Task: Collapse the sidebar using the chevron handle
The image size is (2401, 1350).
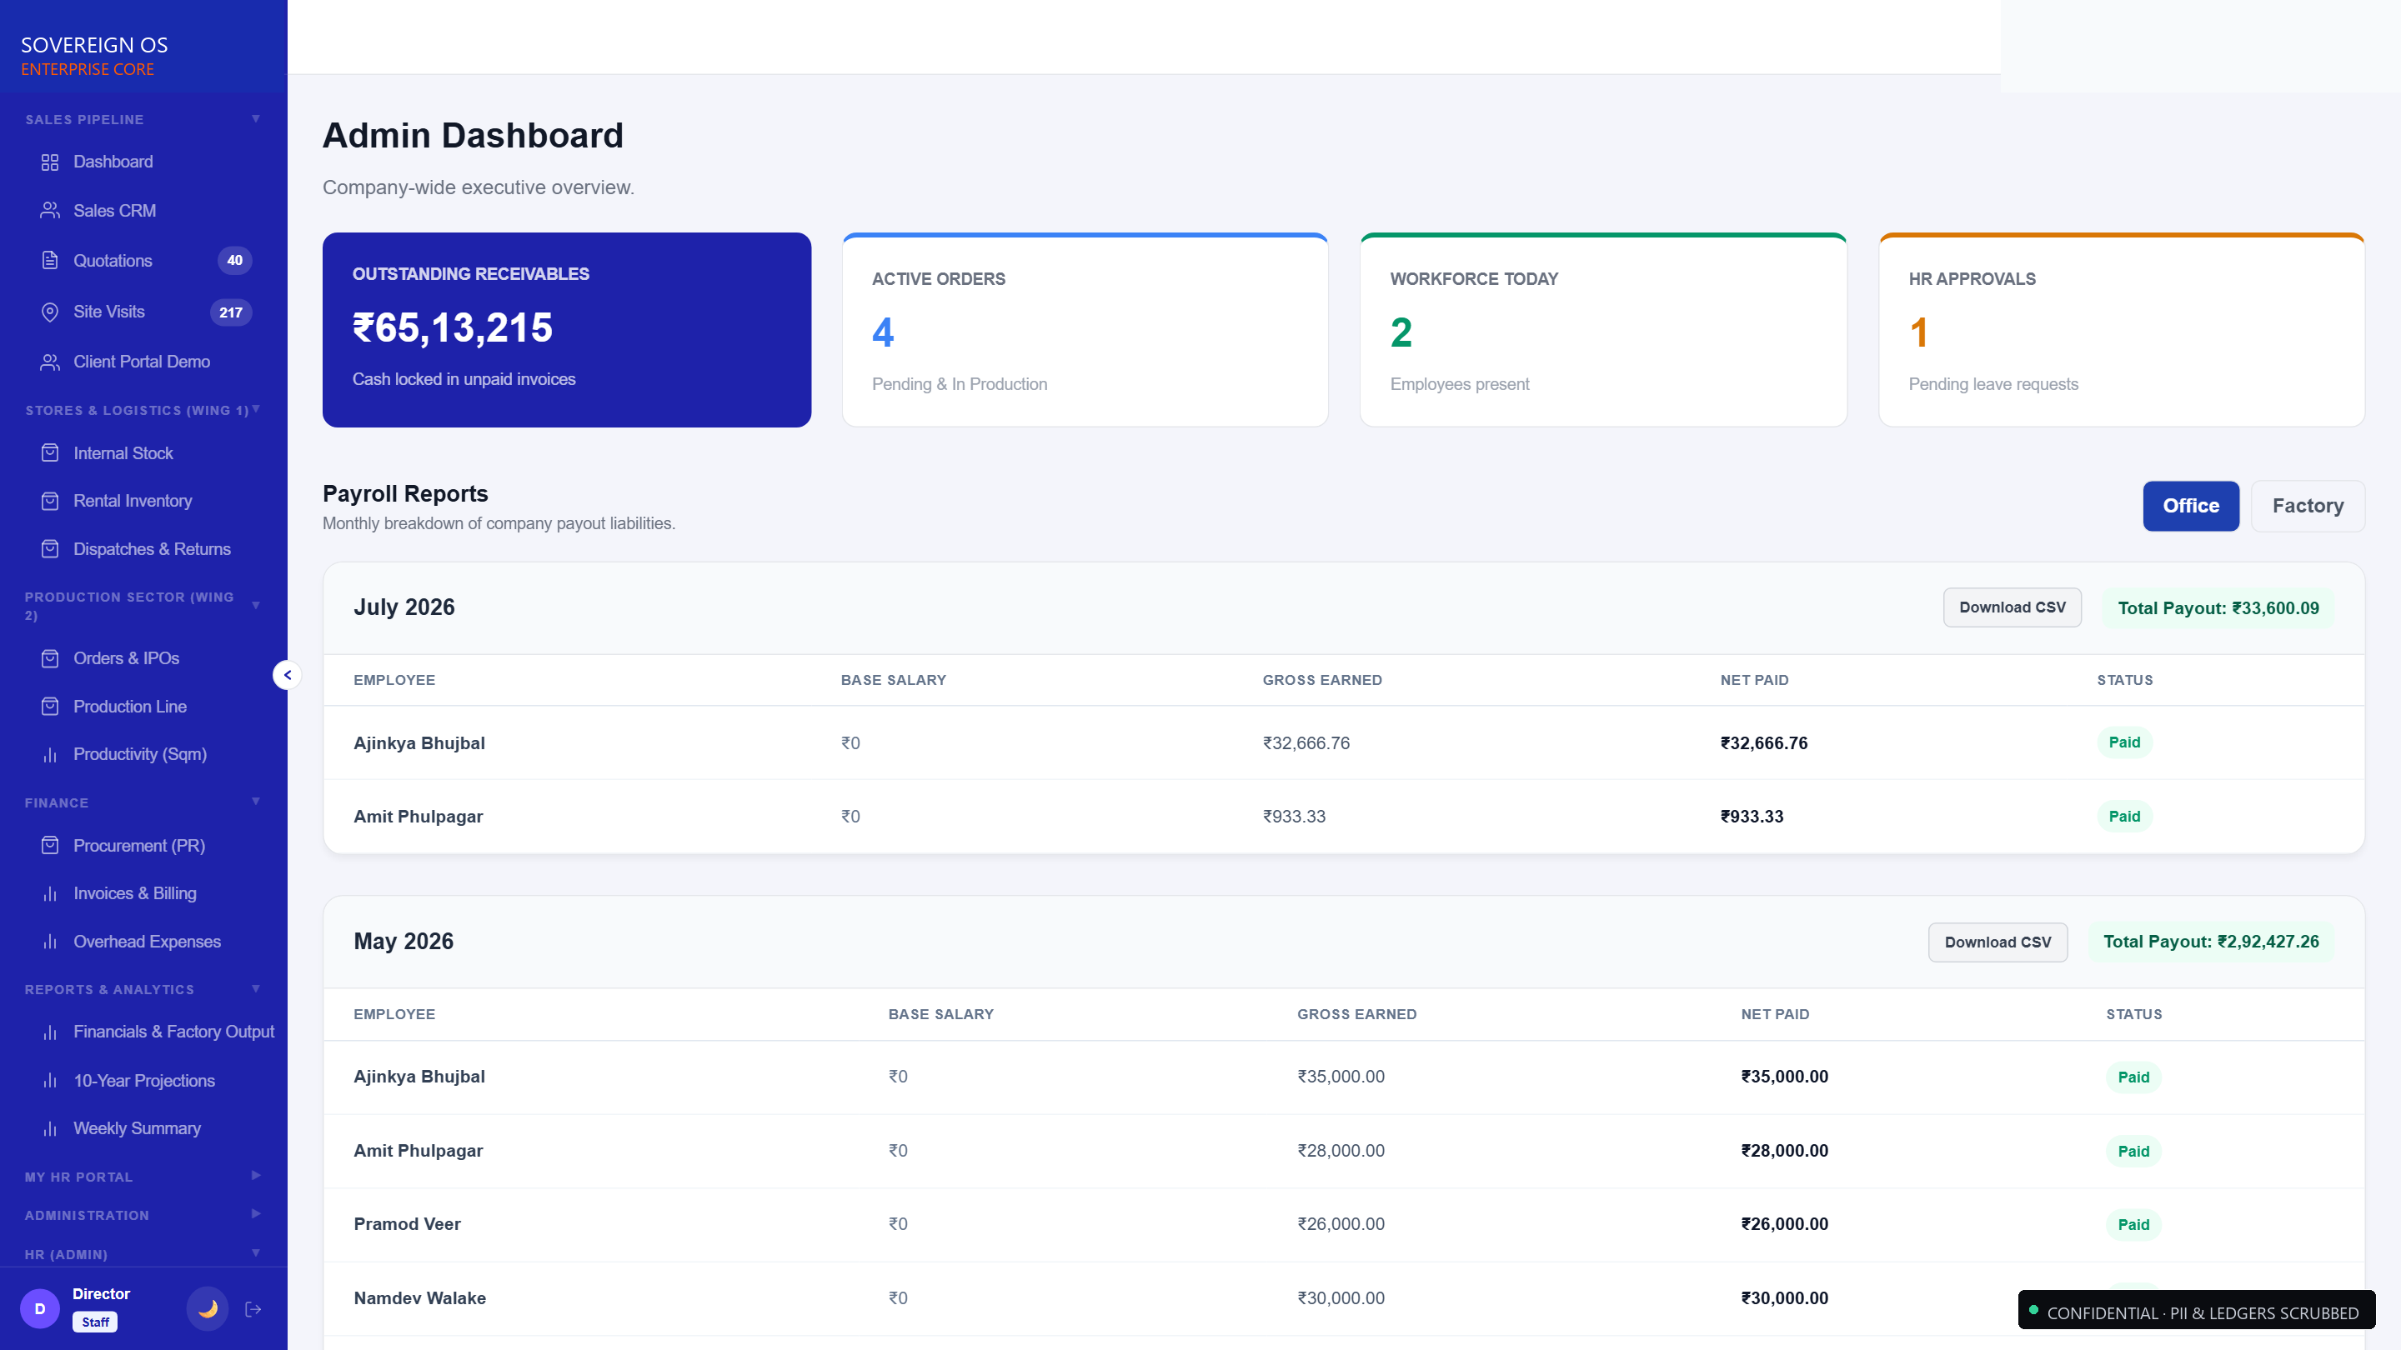Action: [287, 674]
